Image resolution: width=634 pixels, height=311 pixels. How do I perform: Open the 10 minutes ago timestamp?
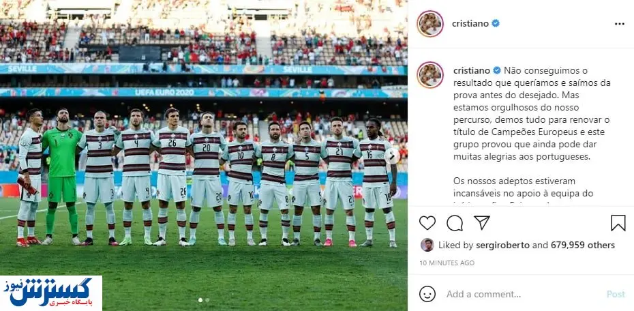click(x=447, y=263)
